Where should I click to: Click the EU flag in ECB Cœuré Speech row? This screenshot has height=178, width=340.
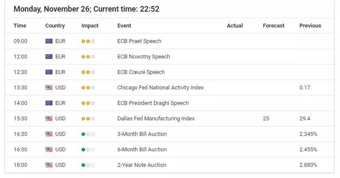coord(49,72)
